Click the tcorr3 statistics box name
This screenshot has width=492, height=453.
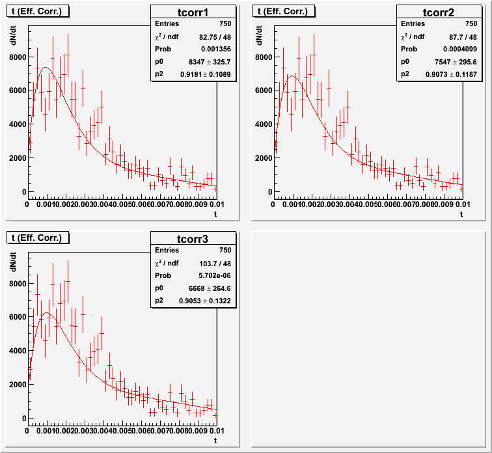(193, 238)
